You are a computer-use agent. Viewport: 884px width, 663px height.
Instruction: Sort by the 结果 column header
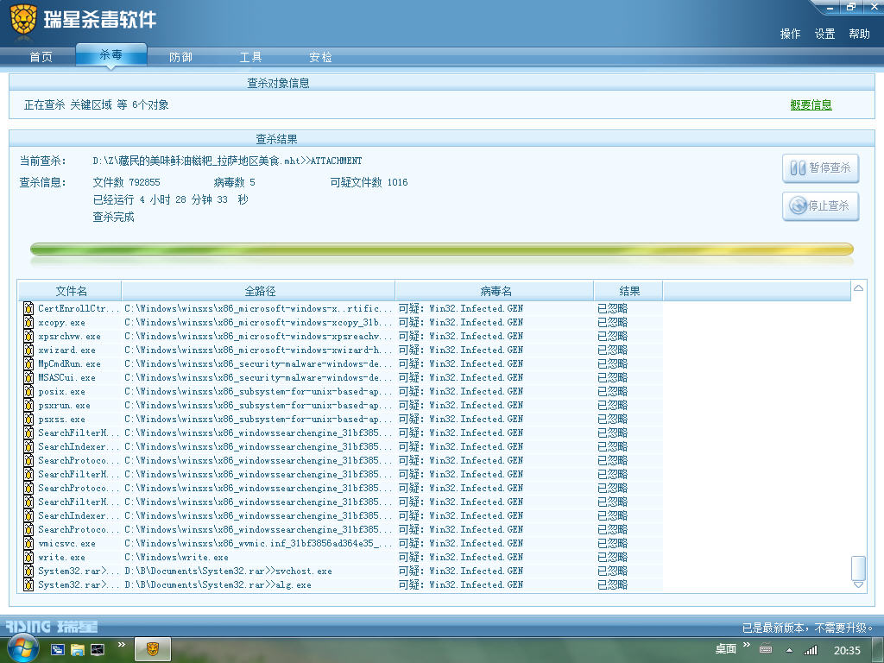tap(628, 291)
